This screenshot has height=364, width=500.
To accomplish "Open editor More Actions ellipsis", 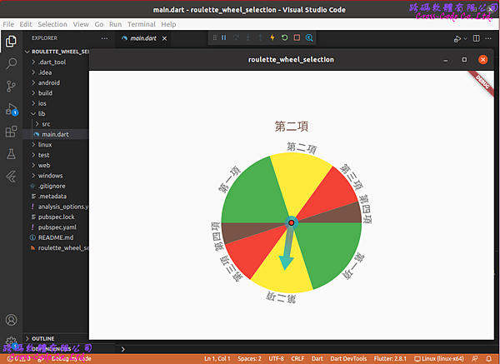I will point(488,38).
